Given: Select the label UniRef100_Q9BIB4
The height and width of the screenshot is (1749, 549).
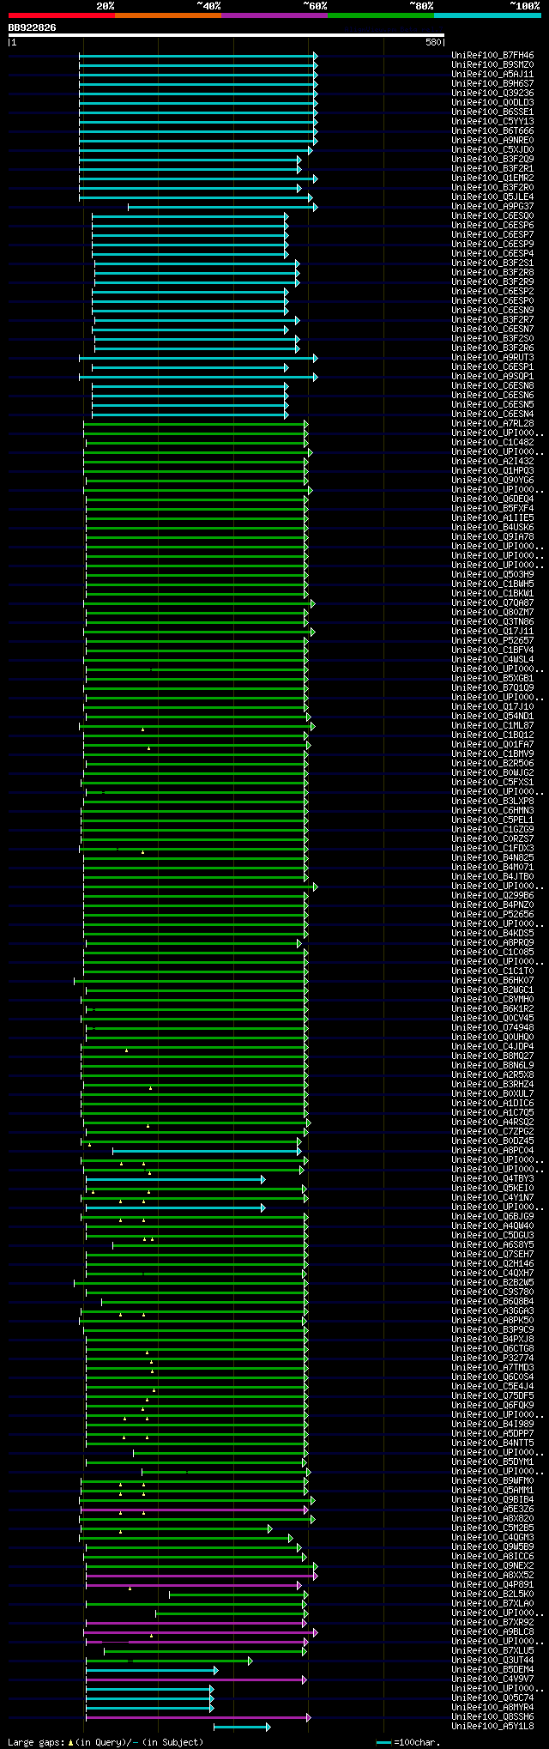Looking at the screenshot, I should pyautogui.click(x=492, y=1499).
